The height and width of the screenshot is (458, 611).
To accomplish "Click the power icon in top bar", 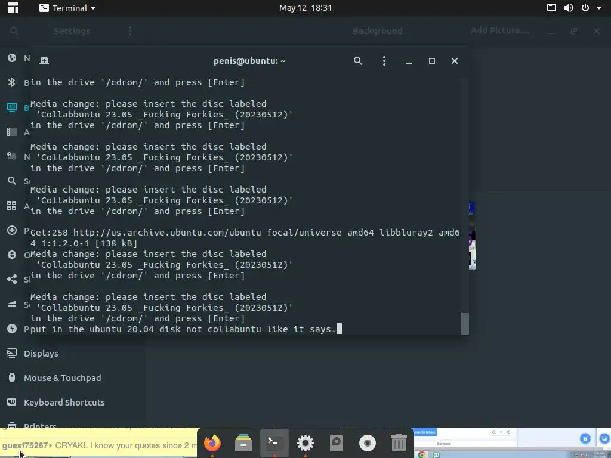I will 585,8.
